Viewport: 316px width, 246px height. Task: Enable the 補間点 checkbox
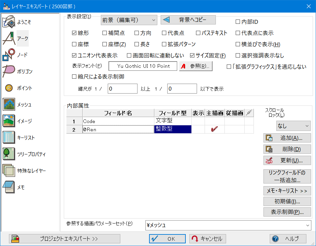(104, 33)
